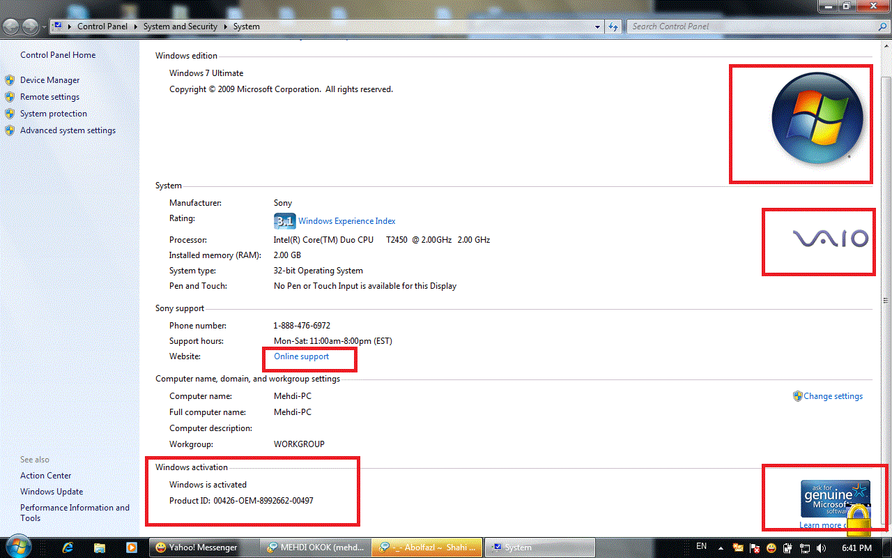The width and height of the screenshot is (892, 558).
Task: Click the 6:41 PM clock
Action: click(856, 548)
